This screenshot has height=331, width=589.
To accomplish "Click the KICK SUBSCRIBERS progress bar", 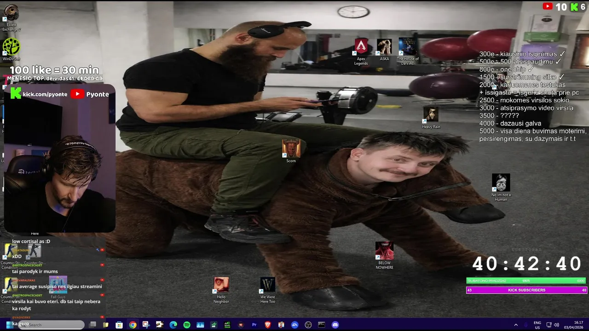I will (526, 290).
